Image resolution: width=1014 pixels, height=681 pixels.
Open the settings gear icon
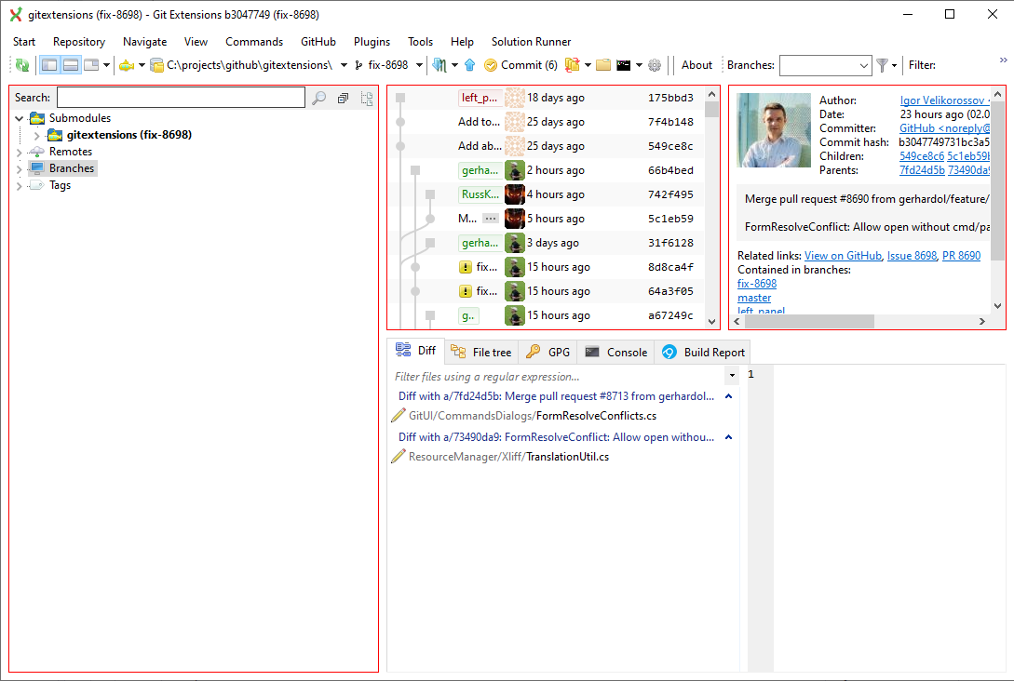[x=654, y=65]
